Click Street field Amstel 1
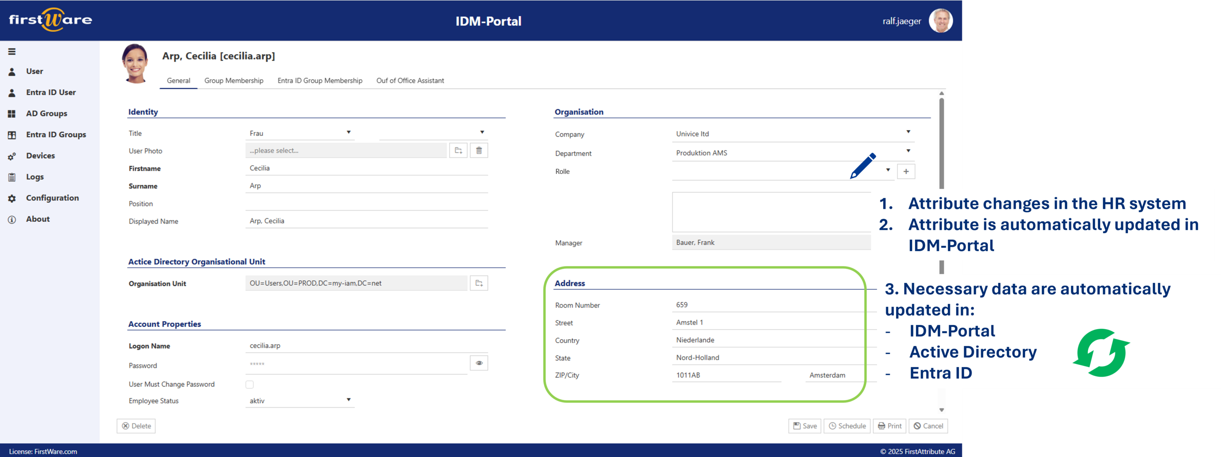This screenshot has width=1221, height=457. (x=774, y=322)
